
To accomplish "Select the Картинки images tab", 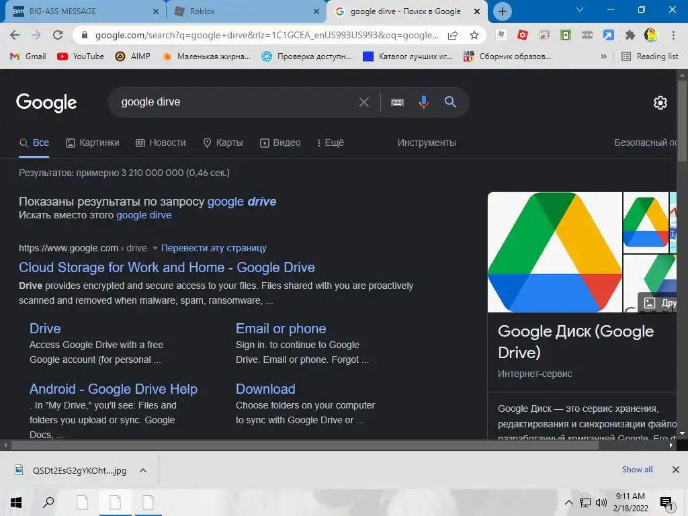I will [93, 142].
